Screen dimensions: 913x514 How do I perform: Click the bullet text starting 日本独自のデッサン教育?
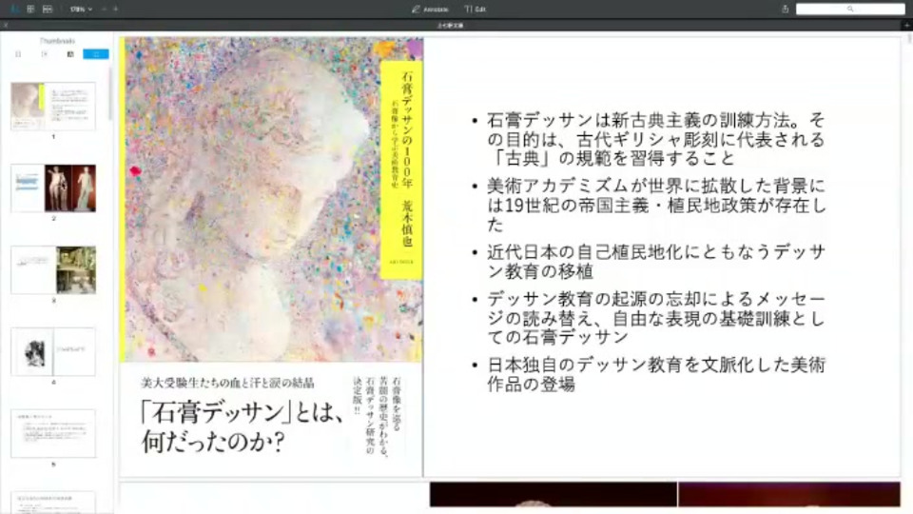pyautogui.click(x=656, y=374)
